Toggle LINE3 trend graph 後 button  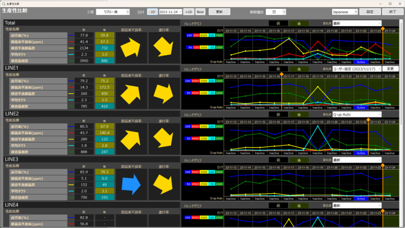pos(299,160)
